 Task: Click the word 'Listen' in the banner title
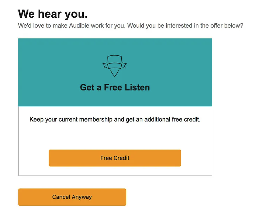tap(137, 87)
